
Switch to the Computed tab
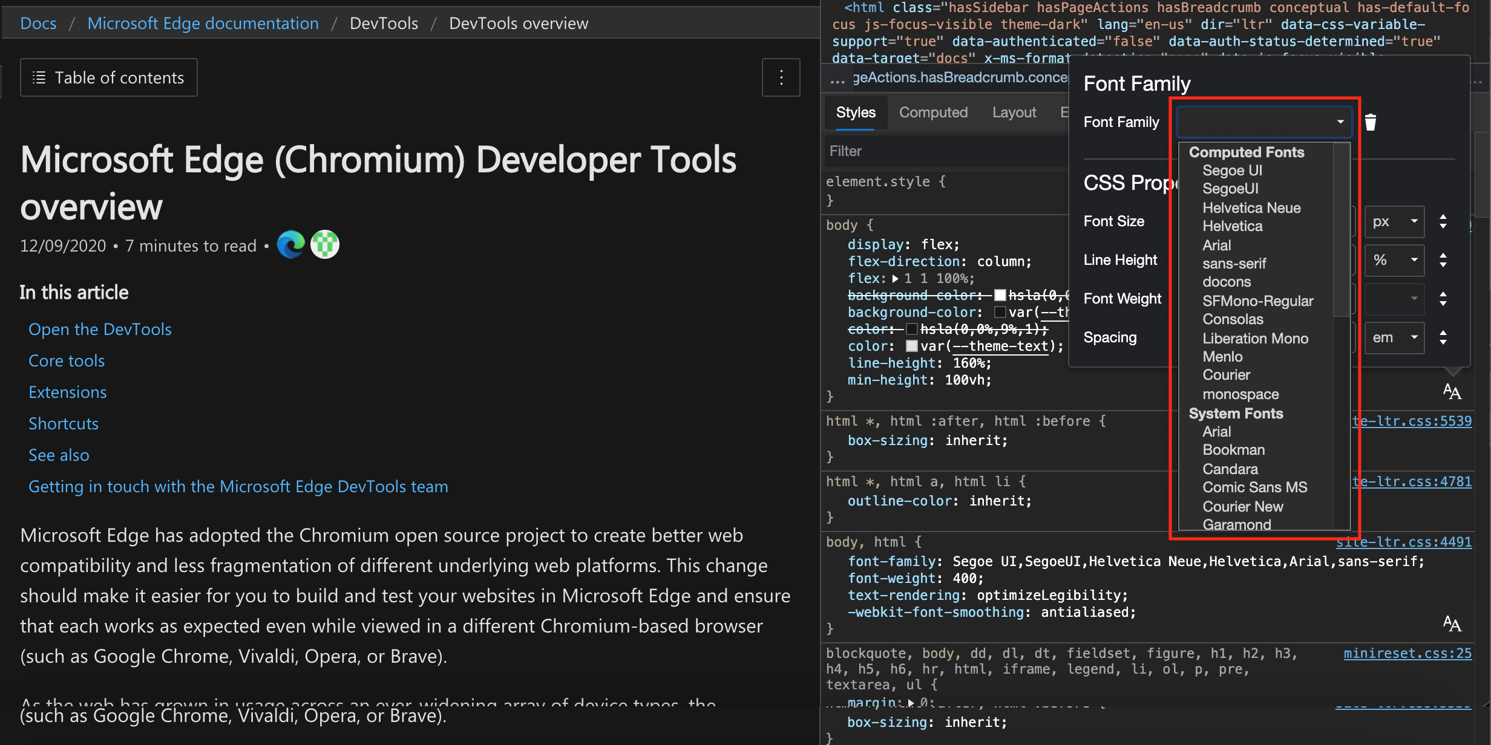tap(932, 113)
